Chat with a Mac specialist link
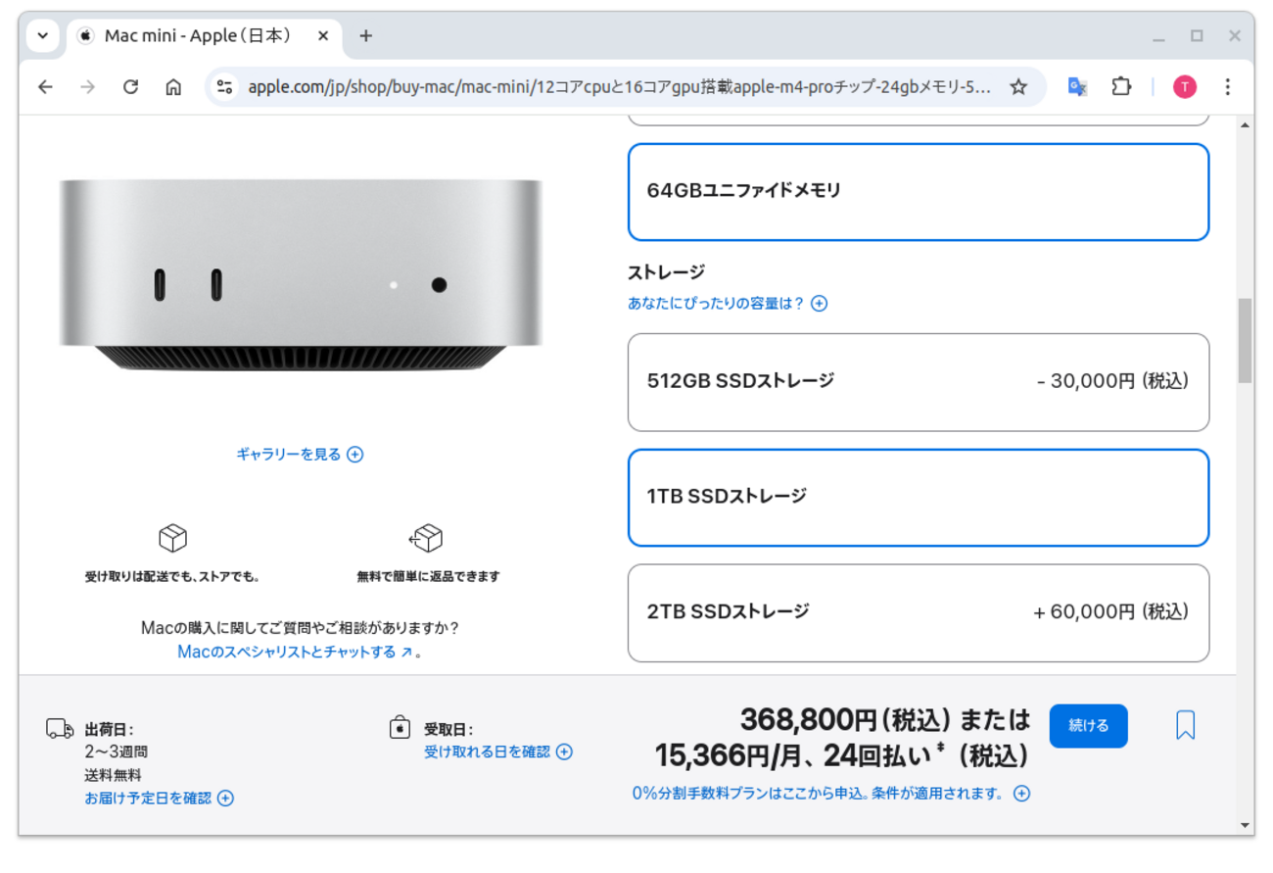Image resolution: width=1273 pixels, height=873 pixels. coord(296,652)
